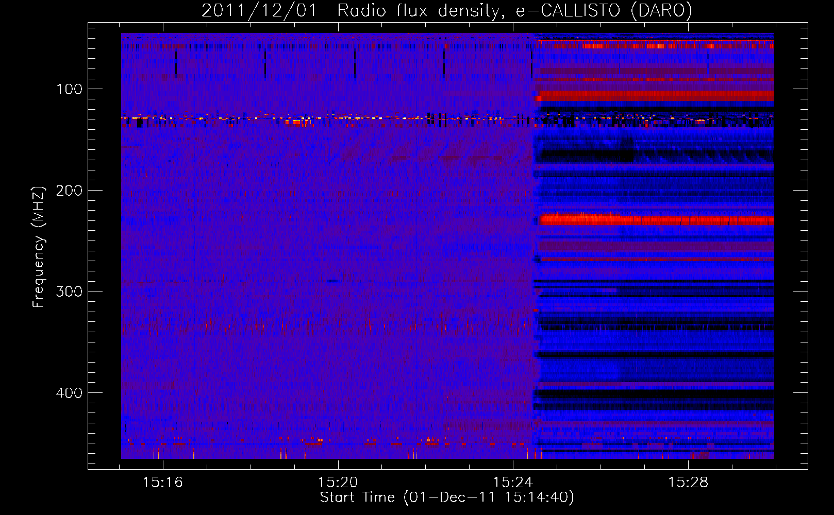Click the 'Frequency (MHZ)' axis label
The height and width of the screenshot is (515, 834).
click(39, 247)
